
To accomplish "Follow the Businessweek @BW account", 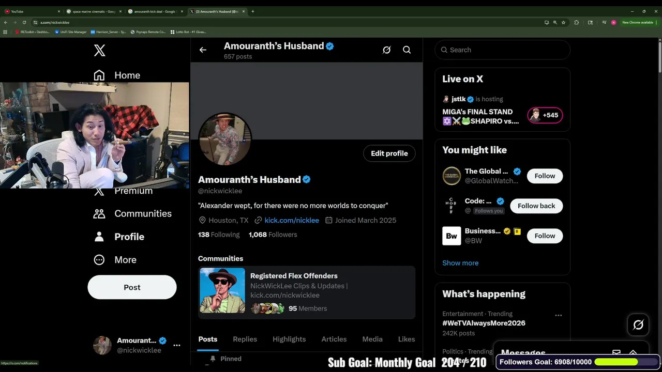I will coord(545,236).
